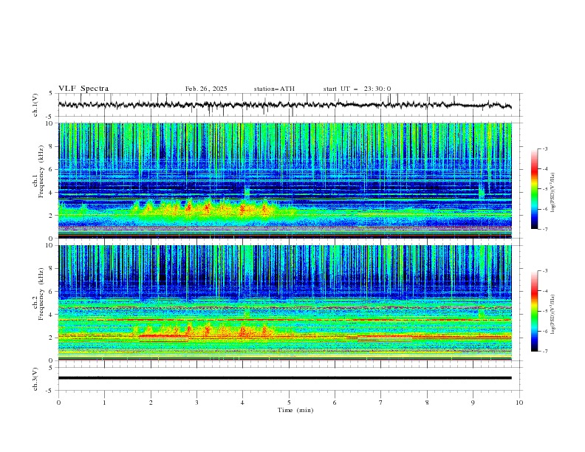Screen dimensions: 585x452
Task: Select the ch.2 "Frequency (kHz)" axis label
Action: [x=41, y=294]
